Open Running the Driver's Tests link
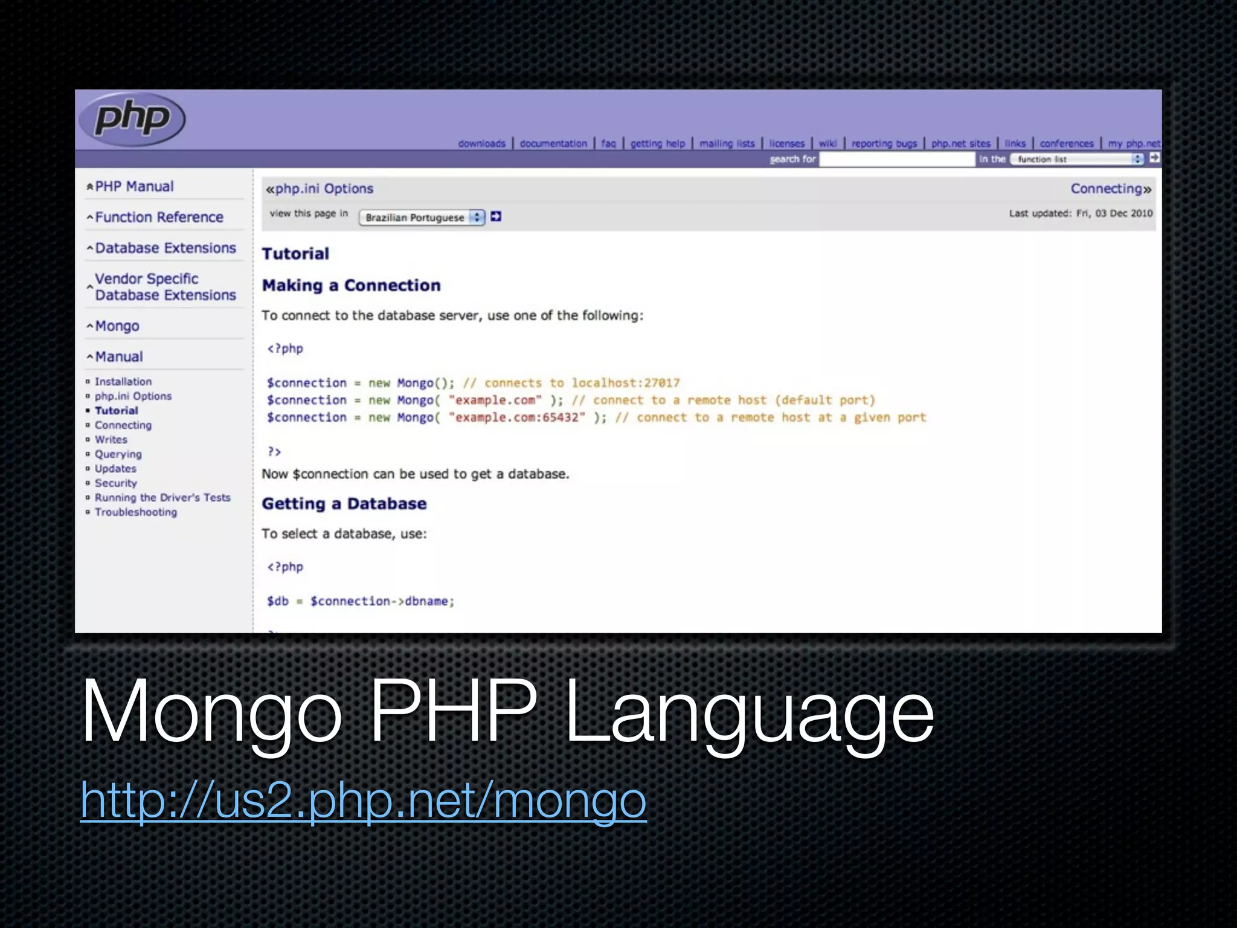The image size is (1237, 928). click(162, 498)
